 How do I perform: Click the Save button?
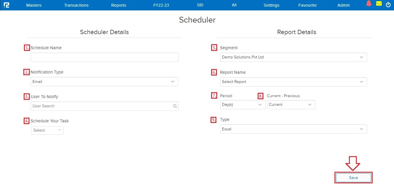coord(353,178)
